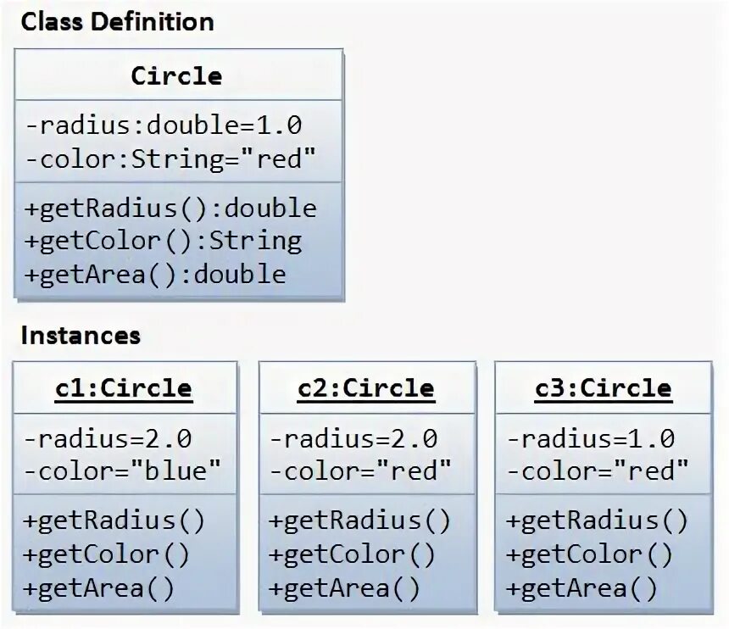
Task: Select the getColor():String method
Action: point(163,242)
